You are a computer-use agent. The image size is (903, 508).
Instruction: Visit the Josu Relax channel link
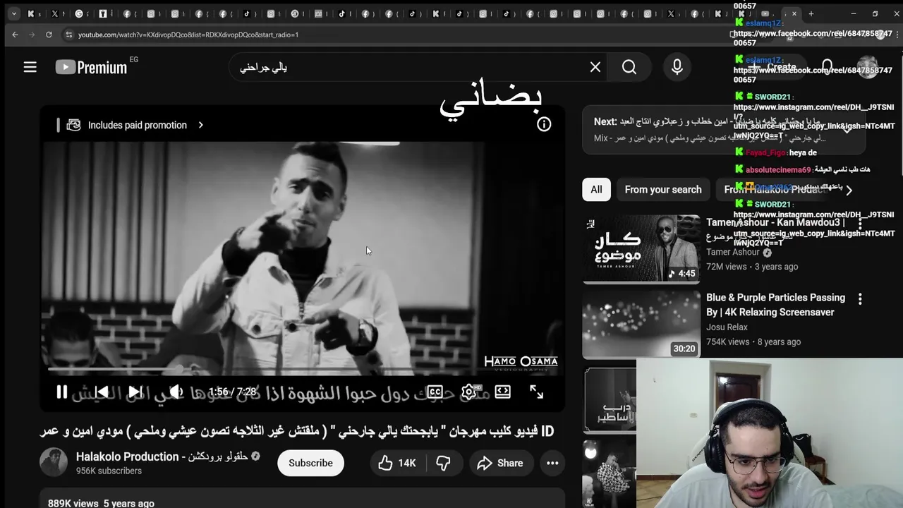(727, 327)
